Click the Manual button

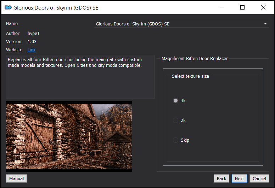17,178
